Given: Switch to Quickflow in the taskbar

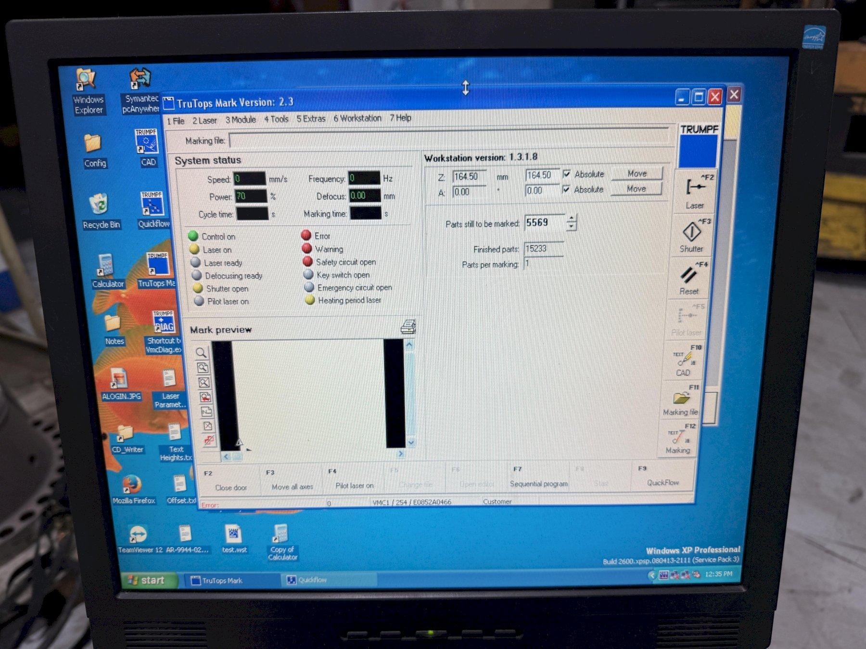Looking at the screenshot, I should (328, 580).
